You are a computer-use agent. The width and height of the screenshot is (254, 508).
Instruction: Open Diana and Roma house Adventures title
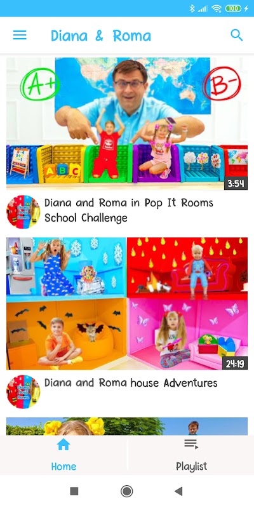tap(131, 383)
